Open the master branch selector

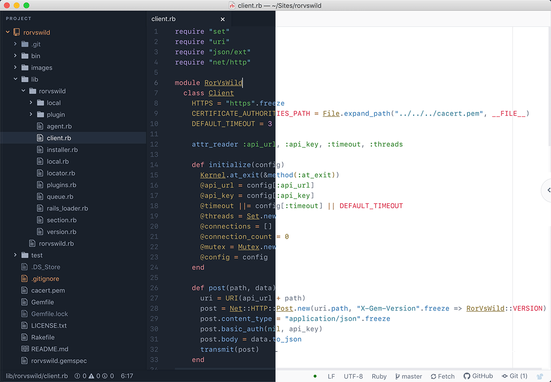(408, 376)
